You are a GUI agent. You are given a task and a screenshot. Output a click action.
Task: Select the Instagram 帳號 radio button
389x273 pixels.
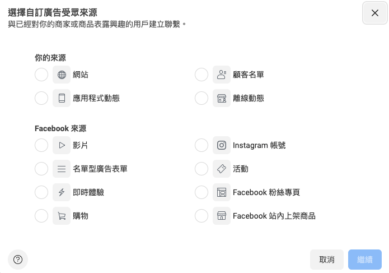coord(201,145)
